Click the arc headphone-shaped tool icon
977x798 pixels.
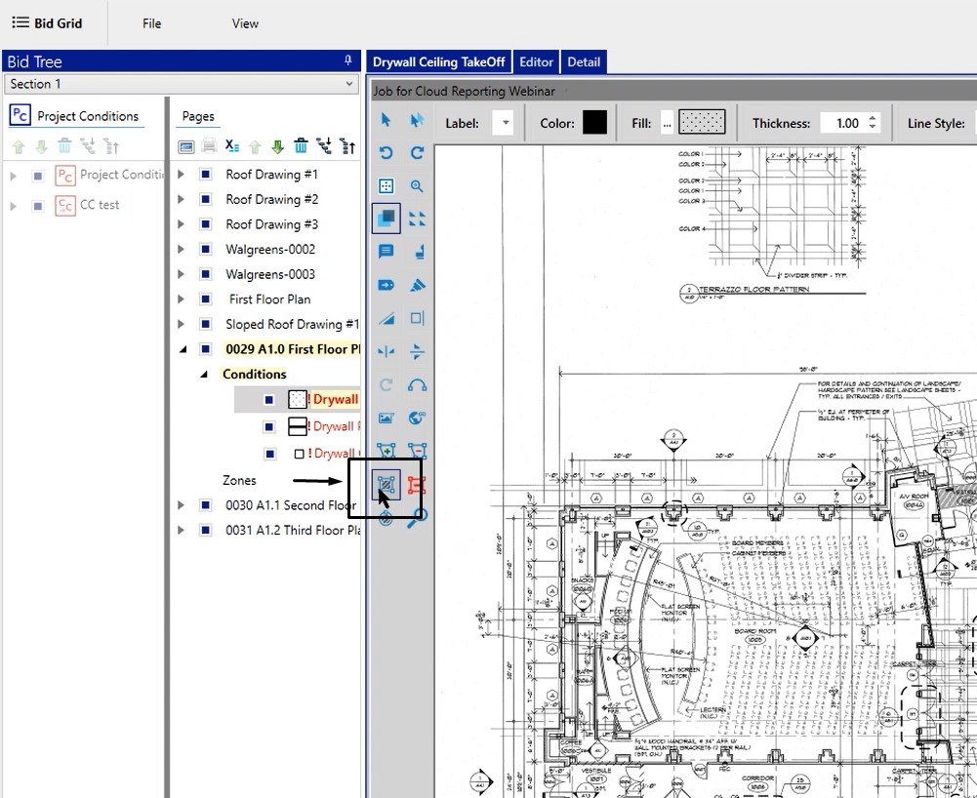point(417,384)
